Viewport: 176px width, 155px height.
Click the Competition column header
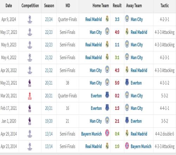tap(30, 6)
